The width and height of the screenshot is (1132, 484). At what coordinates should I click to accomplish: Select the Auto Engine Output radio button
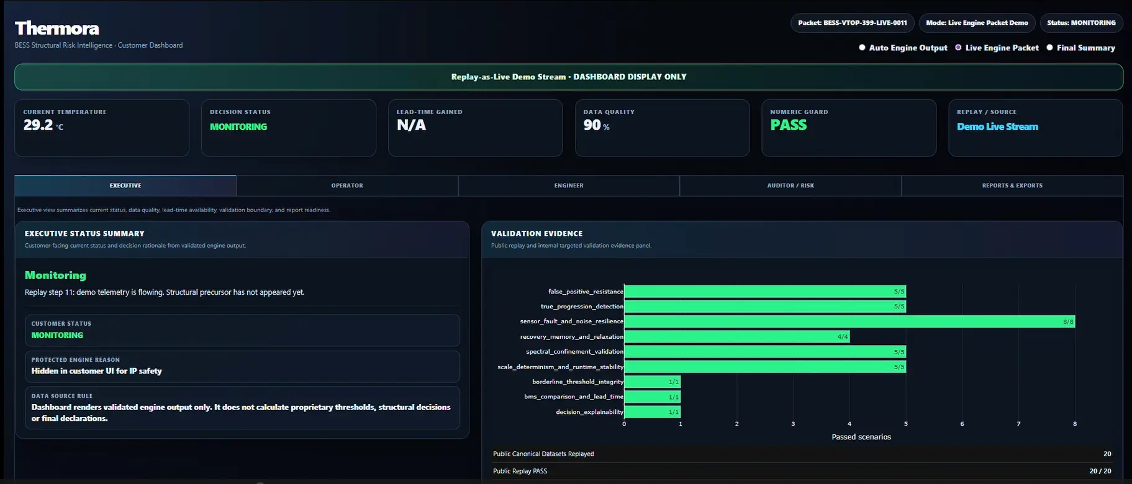862,47
